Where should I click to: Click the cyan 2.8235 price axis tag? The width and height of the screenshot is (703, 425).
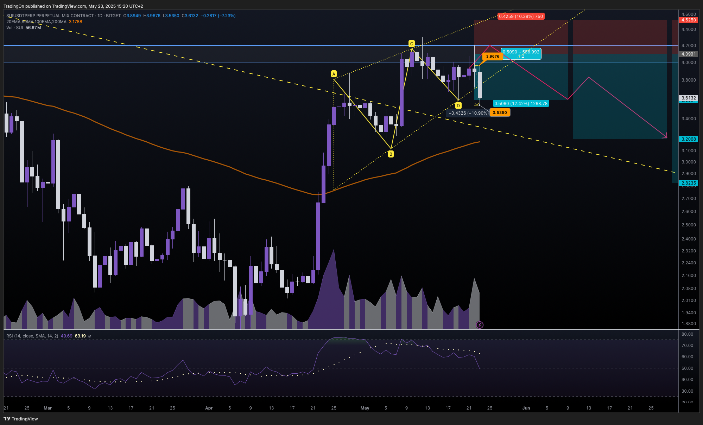pyautogui.click(x=689, y=183)
